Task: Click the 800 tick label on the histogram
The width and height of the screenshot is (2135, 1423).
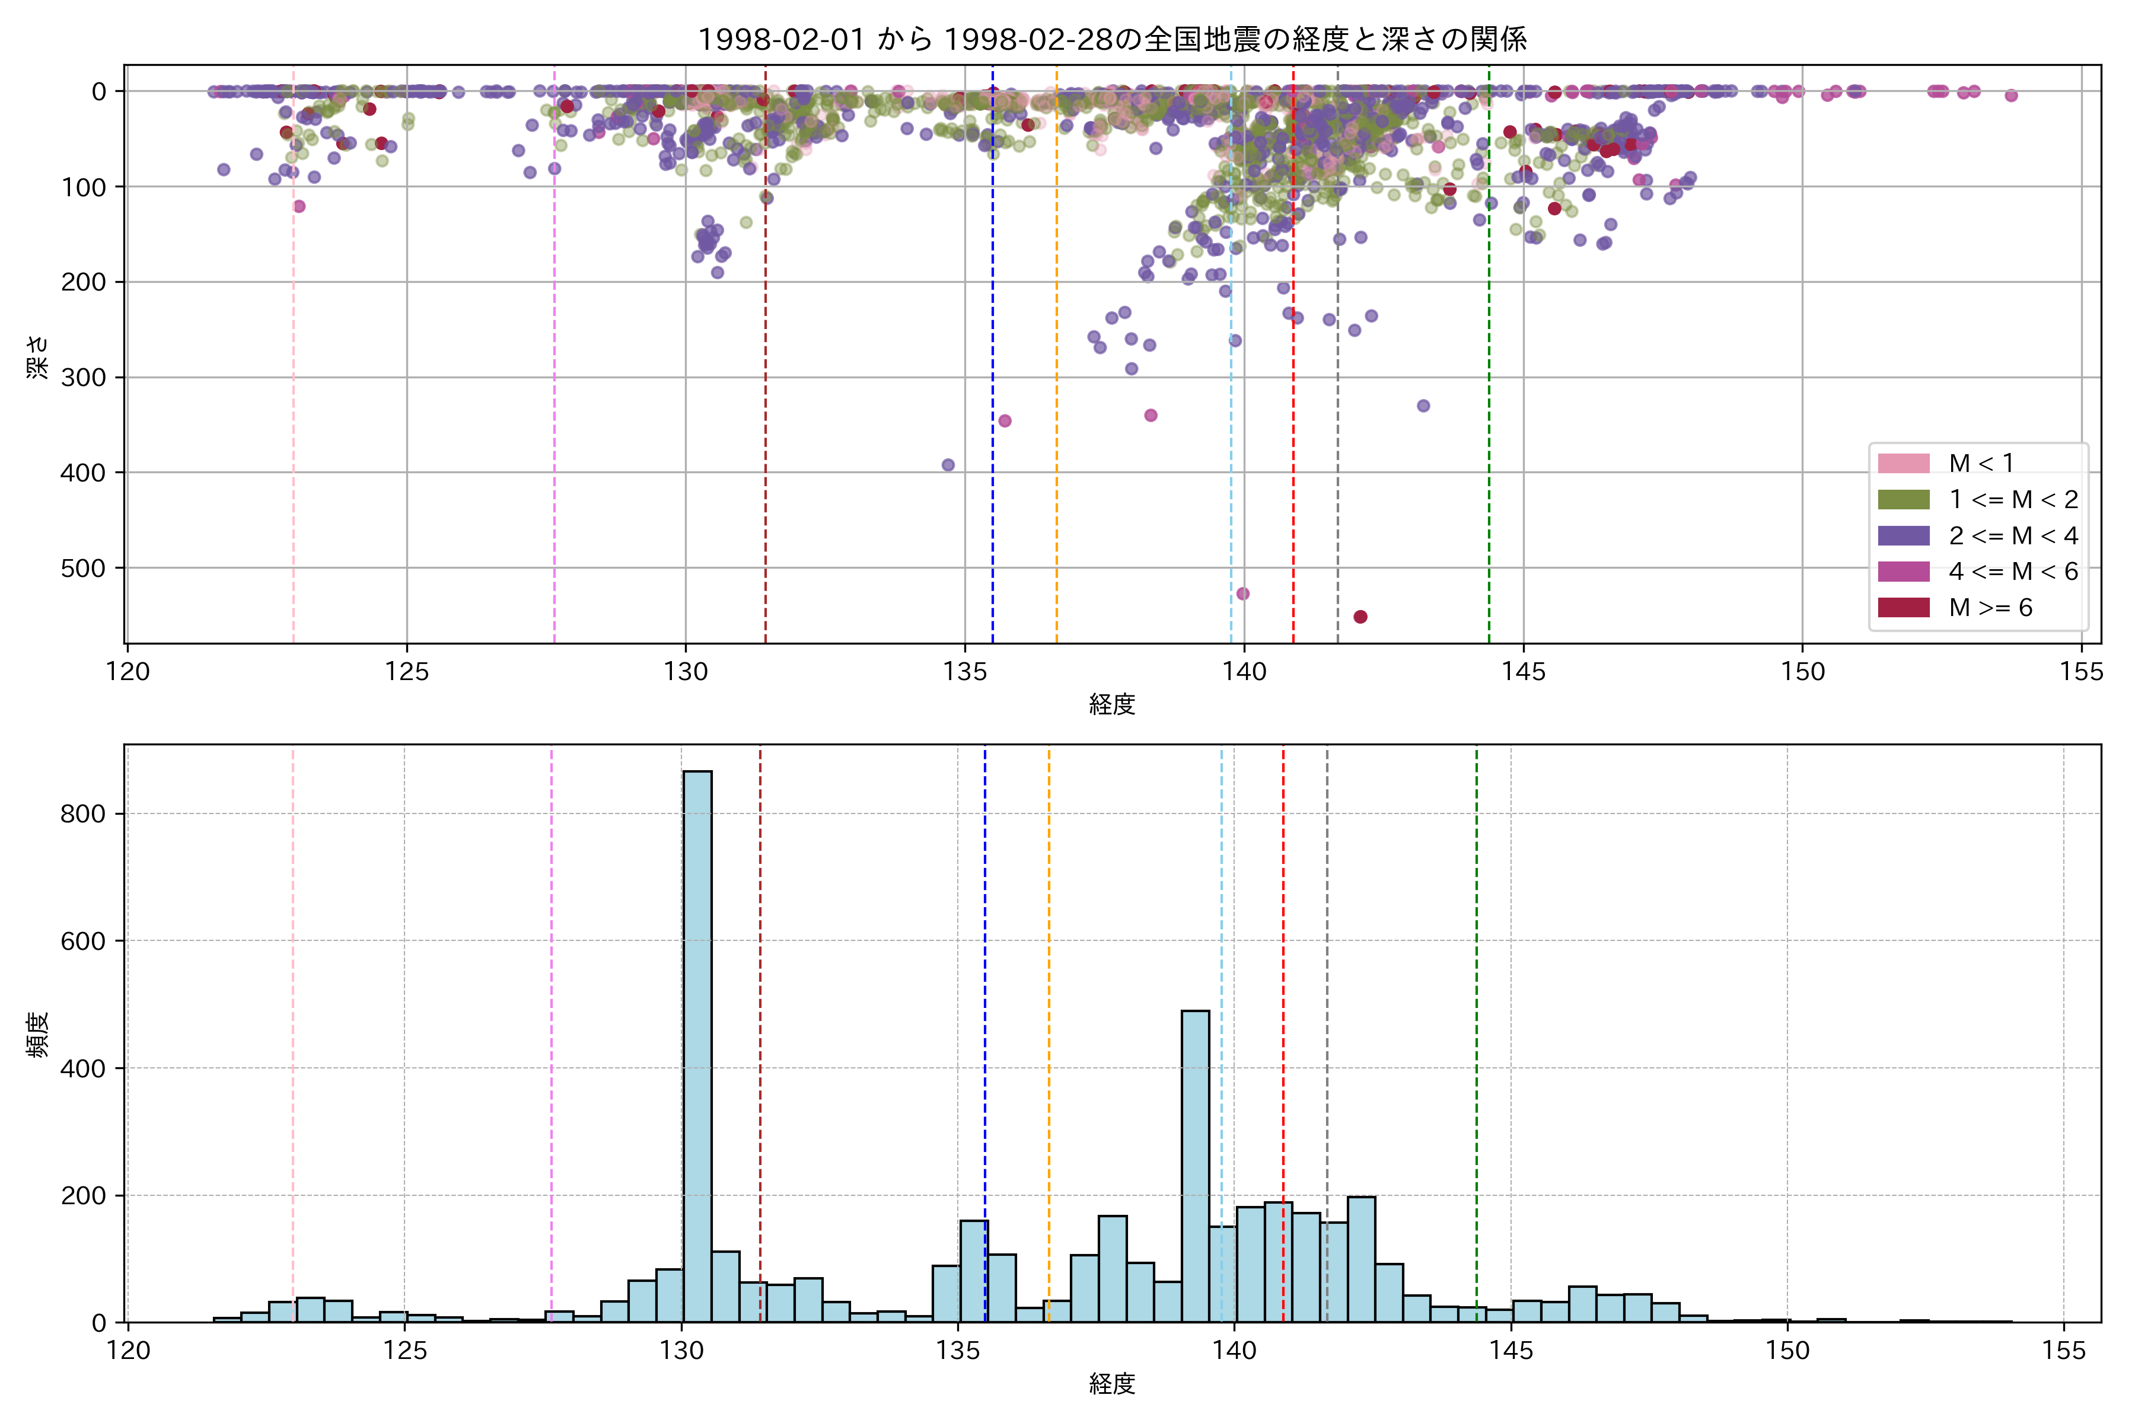Action: [84, 814]
